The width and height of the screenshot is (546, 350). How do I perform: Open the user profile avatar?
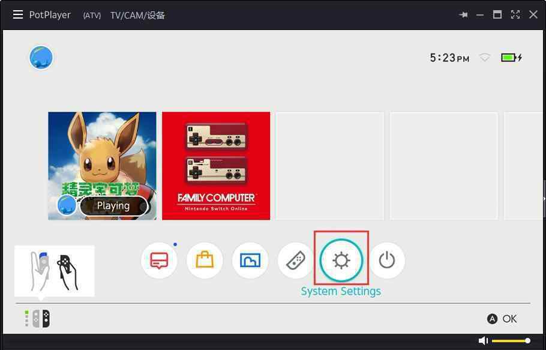[41, 58]
